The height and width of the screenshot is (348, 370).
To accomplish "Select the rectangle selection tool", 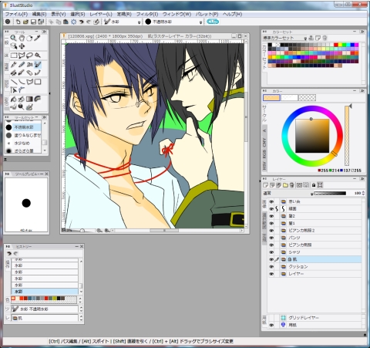I will pyautogui.click(x=14, y=56).
